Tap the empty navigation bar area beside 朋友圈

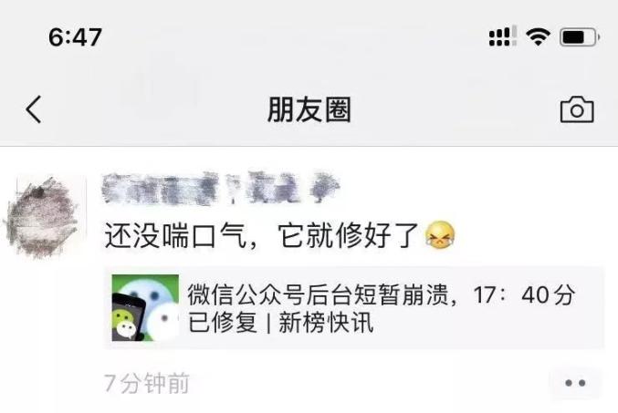point(454,109)
